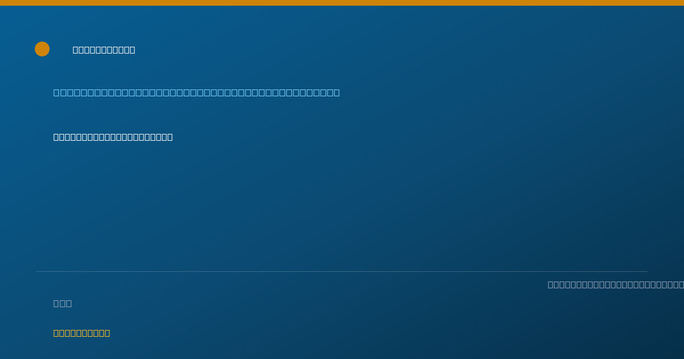Click the orange accent bar at the top
684x359 pixels.
pyautogui.click(x=342, y=3)
